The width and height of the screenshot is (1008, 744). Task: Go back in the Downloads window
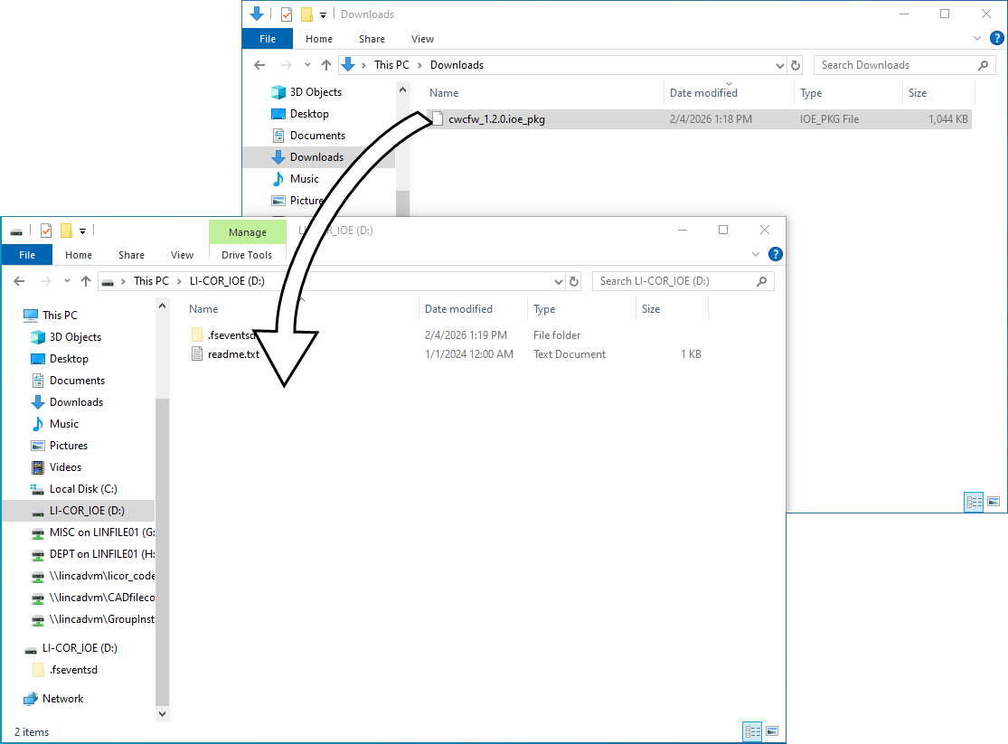[x=259, y=65]
